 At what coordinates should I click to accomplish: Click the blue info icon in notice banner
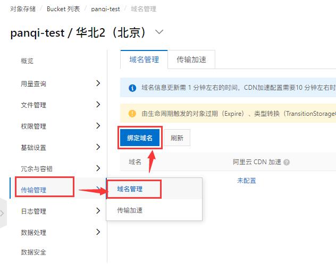tap(132, 88)
